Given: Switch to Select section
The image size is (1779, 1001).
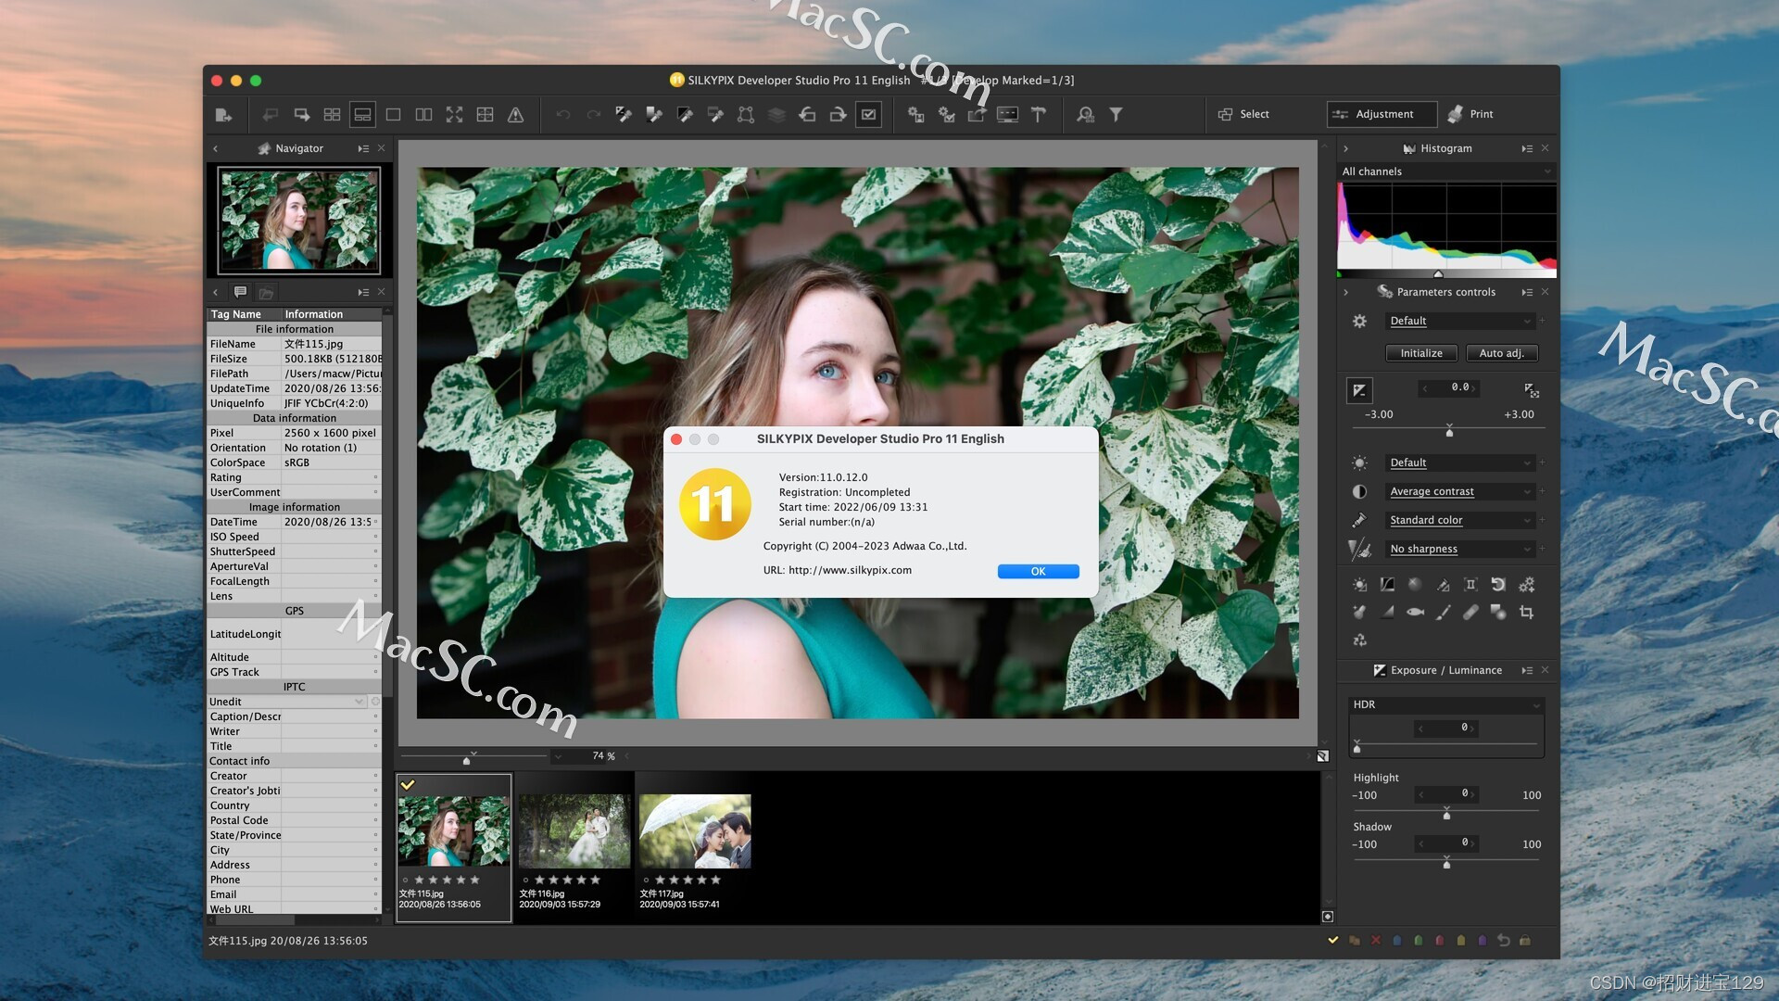Looking at the screenshot, I should (x=1243, y=114).
